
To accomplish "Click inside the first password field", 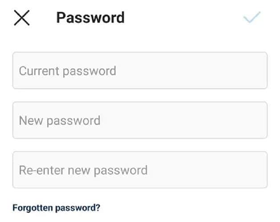I will tap(140, 71).
